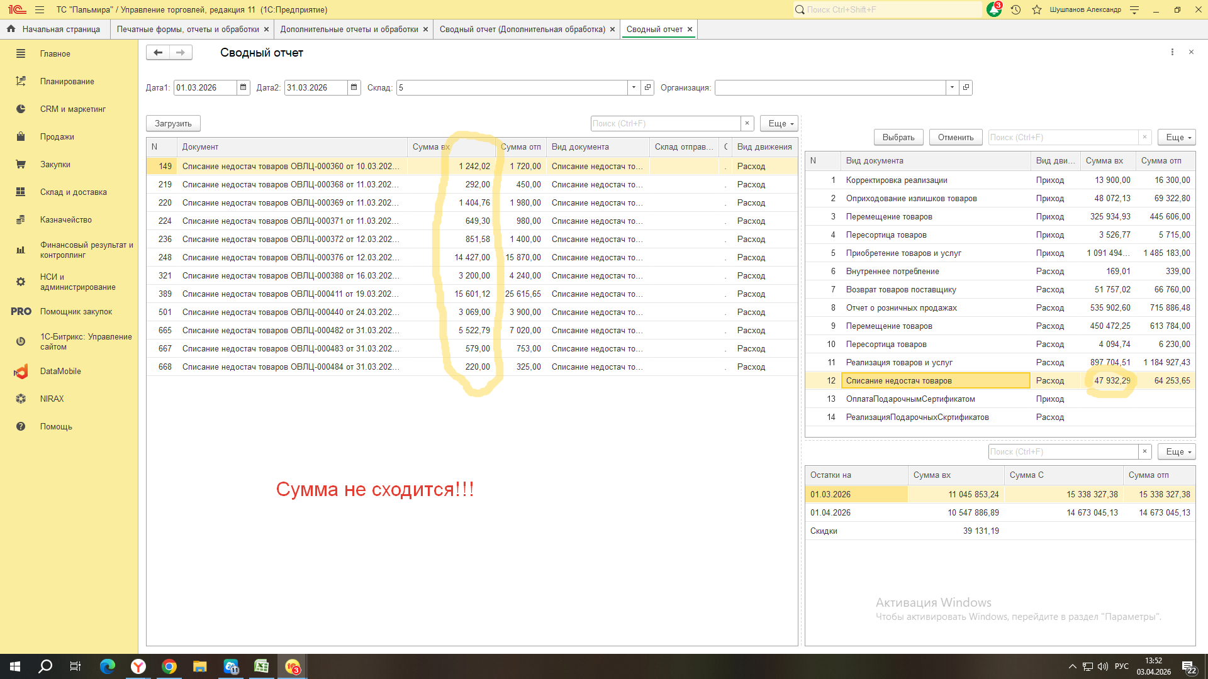This screenshot has height=679, width=1208.
Task: Click the favorites star icon
Action: point(1036,10)
